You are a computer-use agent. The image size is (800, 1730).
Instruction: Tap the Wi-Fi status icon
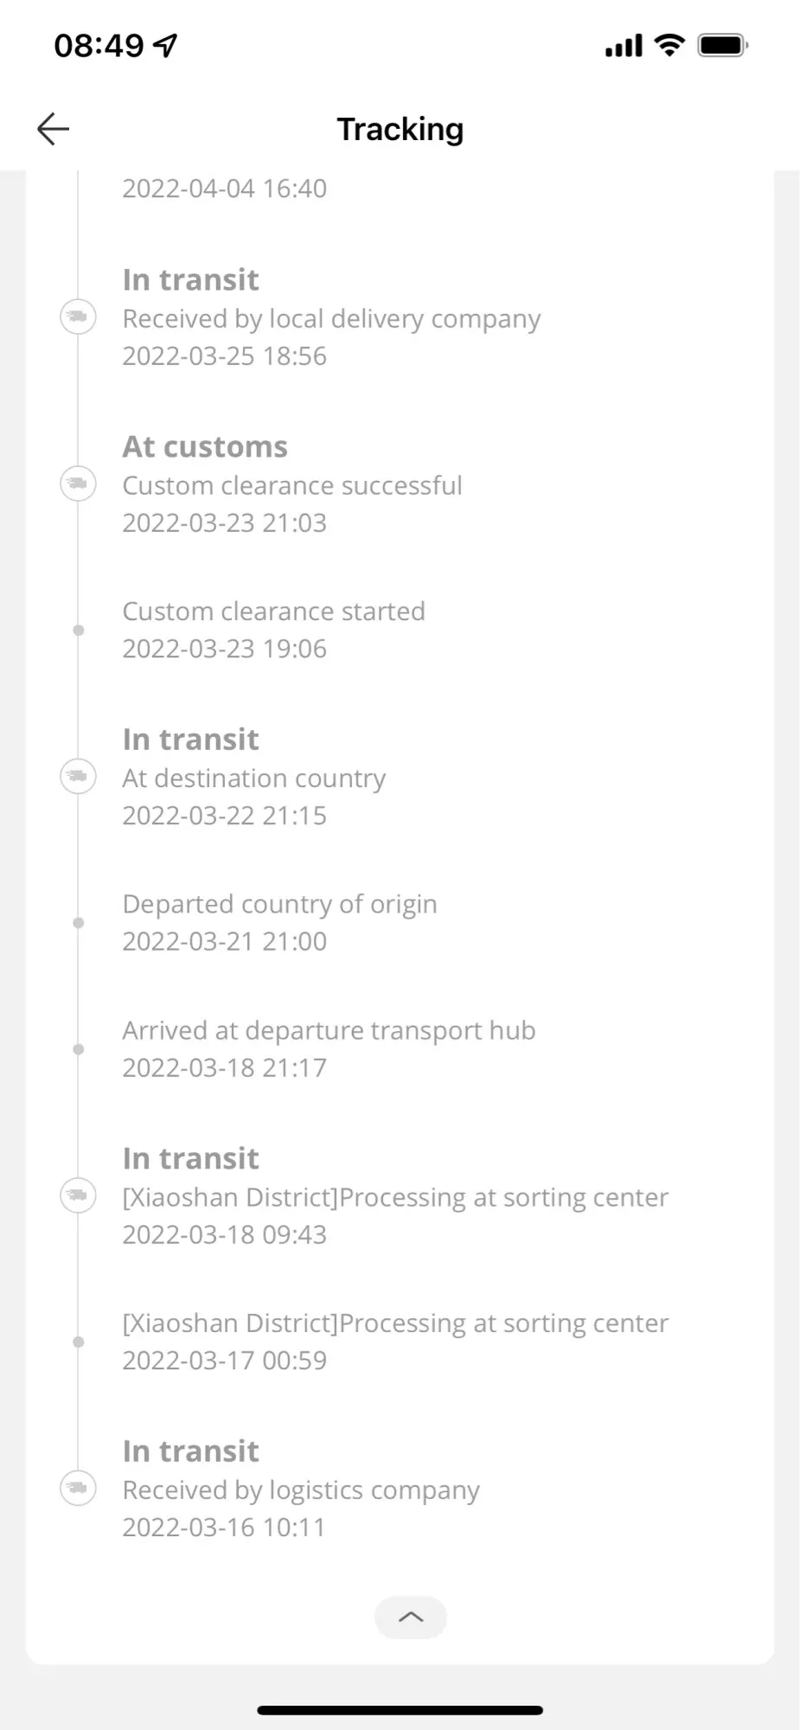point(669,45)
